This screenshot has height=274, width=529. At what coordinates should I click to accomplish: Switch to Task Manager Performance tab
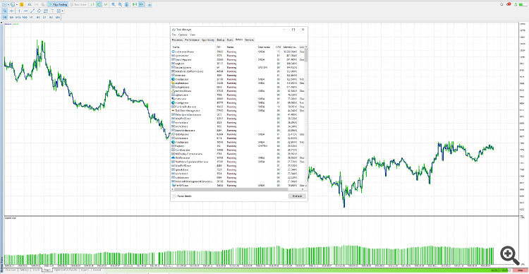tap(192, 40)
